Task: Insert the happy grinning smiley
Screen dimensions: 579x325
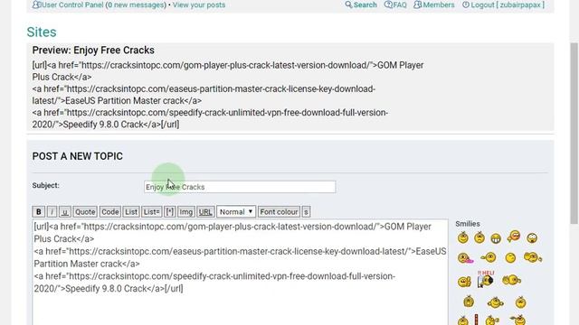Action: [x=462, y=237]
